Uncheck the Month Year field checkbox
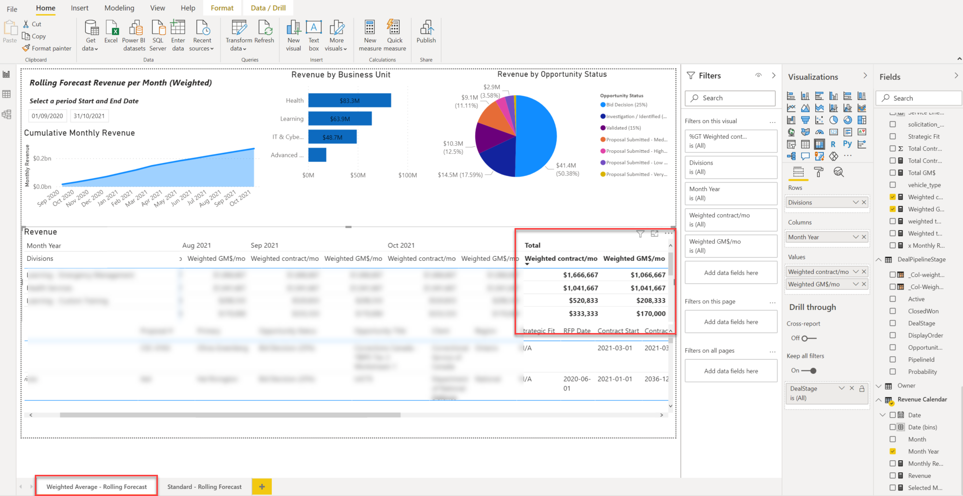The image size is (963, 496). (x=892, y=451)
